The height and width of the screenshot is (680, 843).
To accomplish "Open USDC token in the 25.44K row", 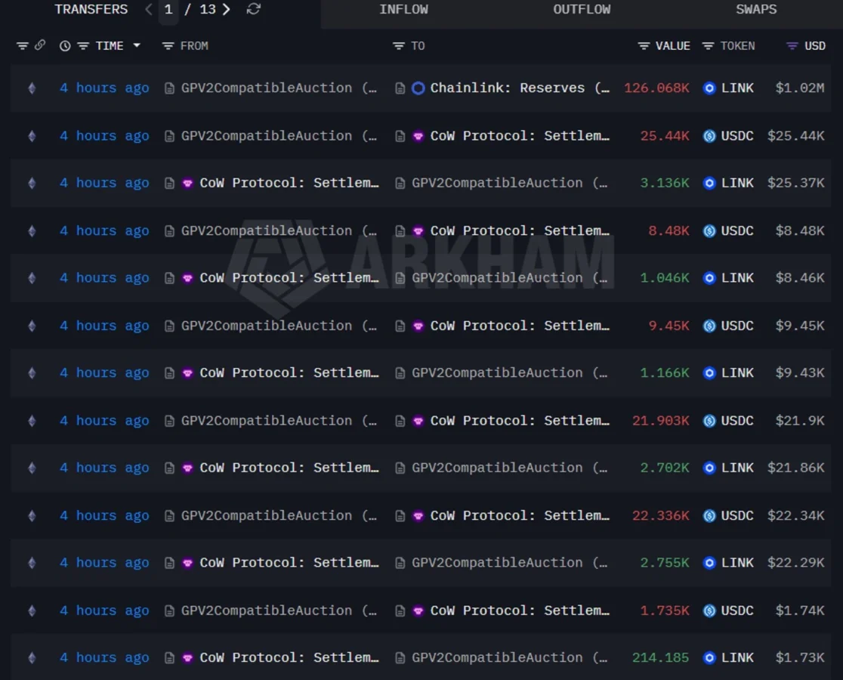I will tap(737, 136).
